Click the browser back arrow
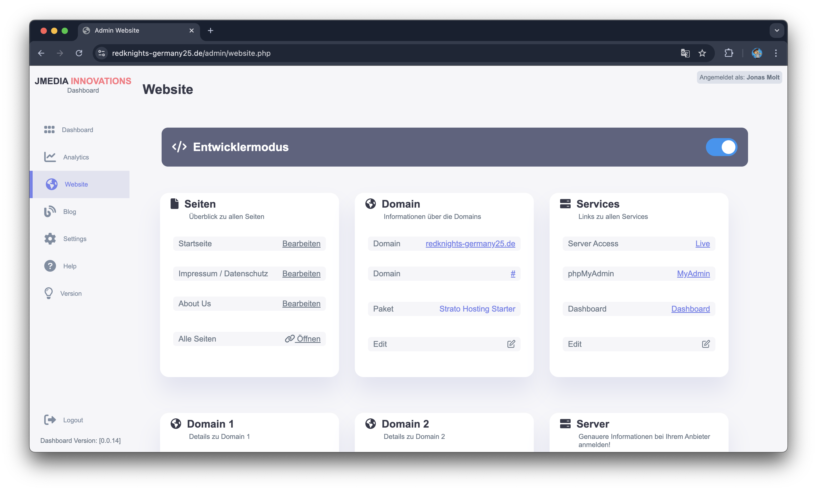Viewport: 817px width, 491px height. click(41, 53)
